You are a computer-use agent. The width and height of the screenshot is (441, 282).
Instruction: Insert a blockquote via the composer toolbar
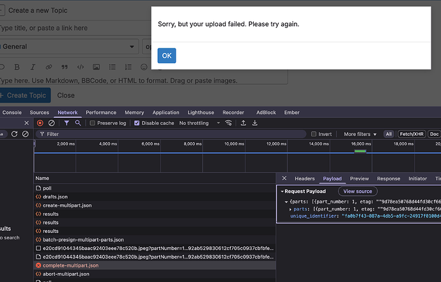coord(65,67)
